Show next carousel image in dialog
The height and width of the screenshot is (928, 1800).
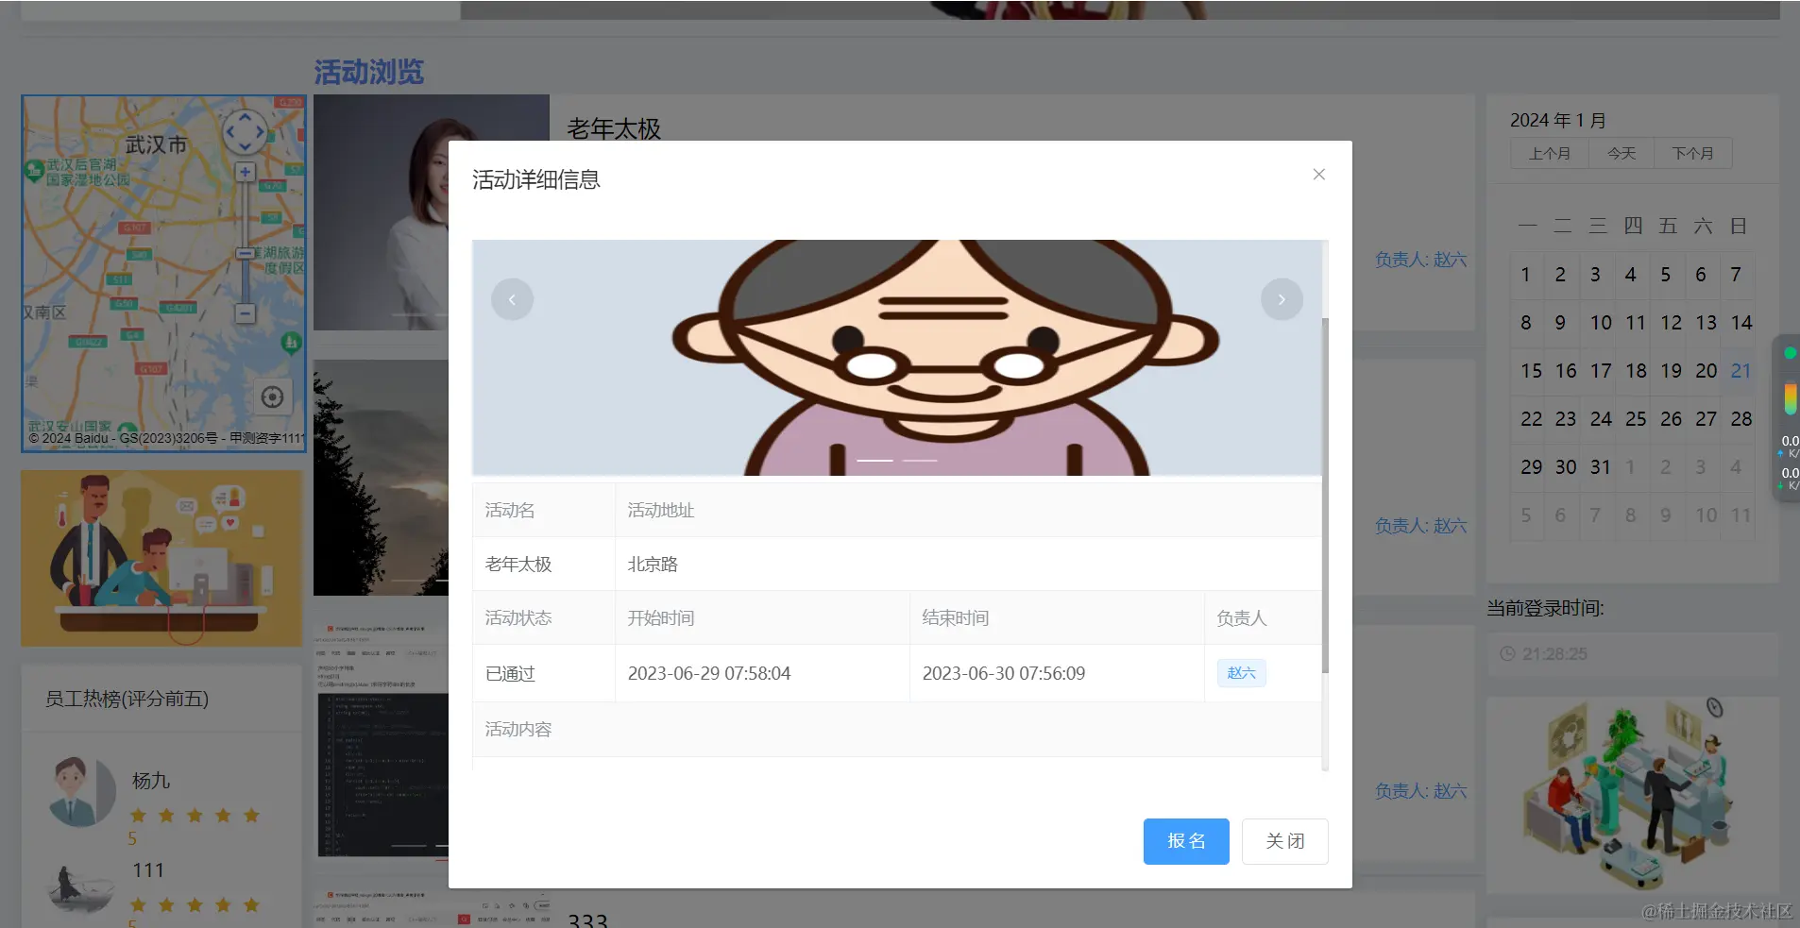[x=1282, y=299]
